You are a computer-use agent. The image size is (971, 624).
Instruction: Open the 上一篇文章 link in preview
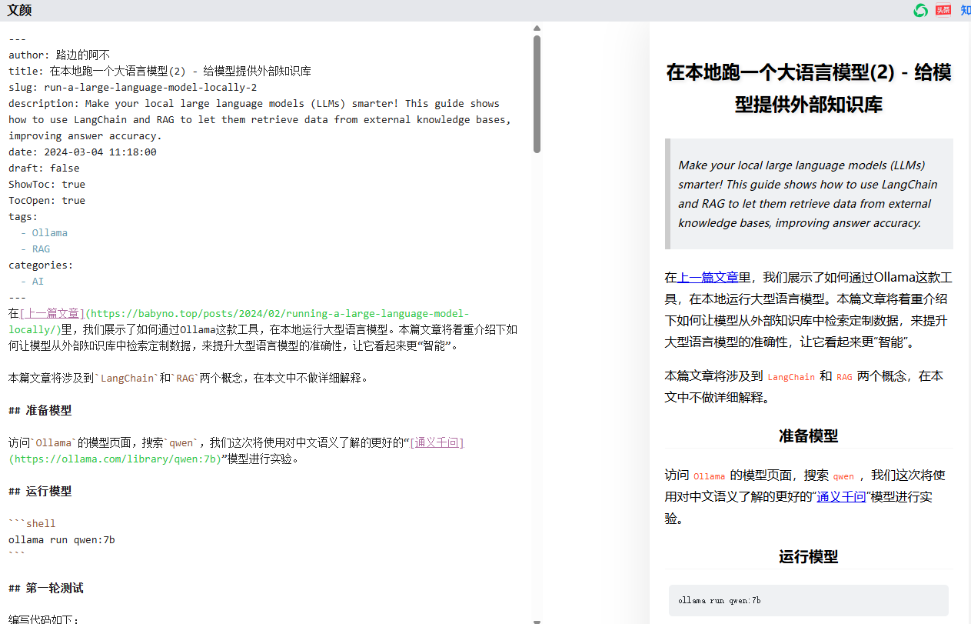[x=707, y=277]
